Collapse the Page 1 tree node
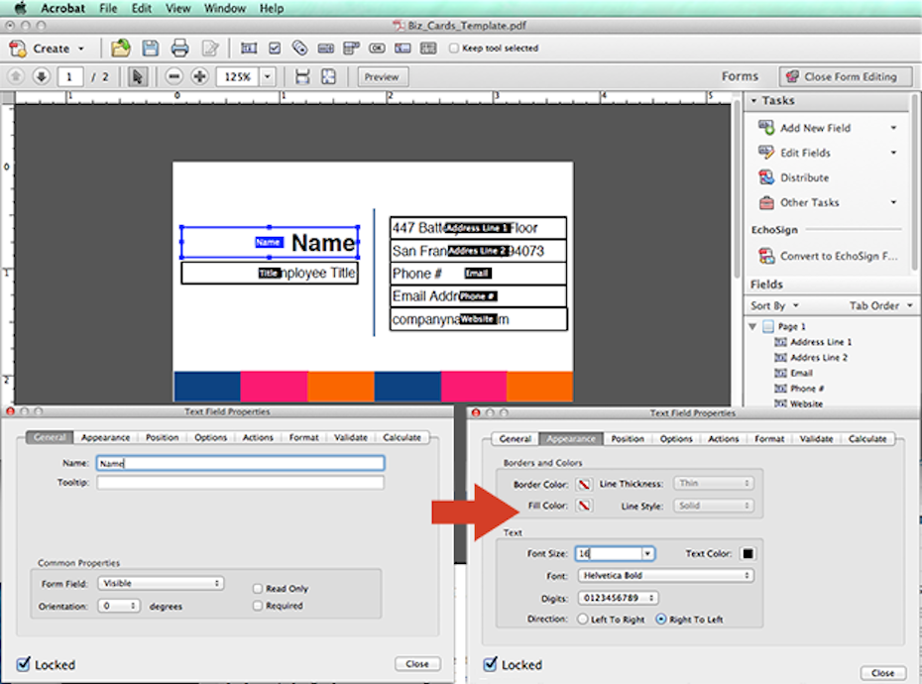 tap(753, 326)
